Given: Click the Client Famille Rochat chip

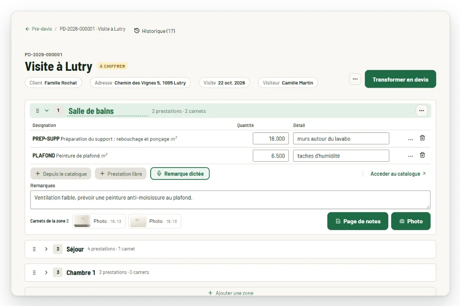Looking at the screenshot, I should click(53, 83).
